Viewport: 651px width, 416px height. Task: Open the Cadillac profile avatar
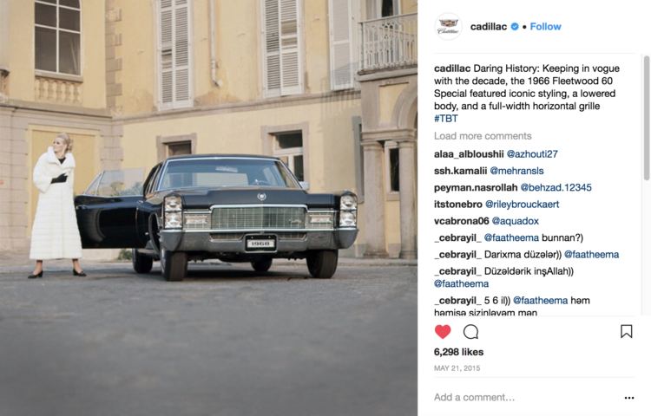point(448,27)
